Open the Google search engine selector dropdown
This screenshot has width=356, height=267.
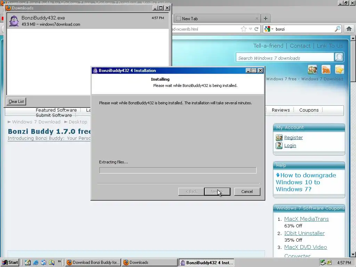click(x=269, y=29)
